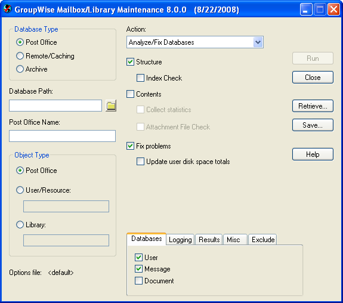
Task: Browse for database path folder icon
Action: pyautogui.click(x=111, y=106)
